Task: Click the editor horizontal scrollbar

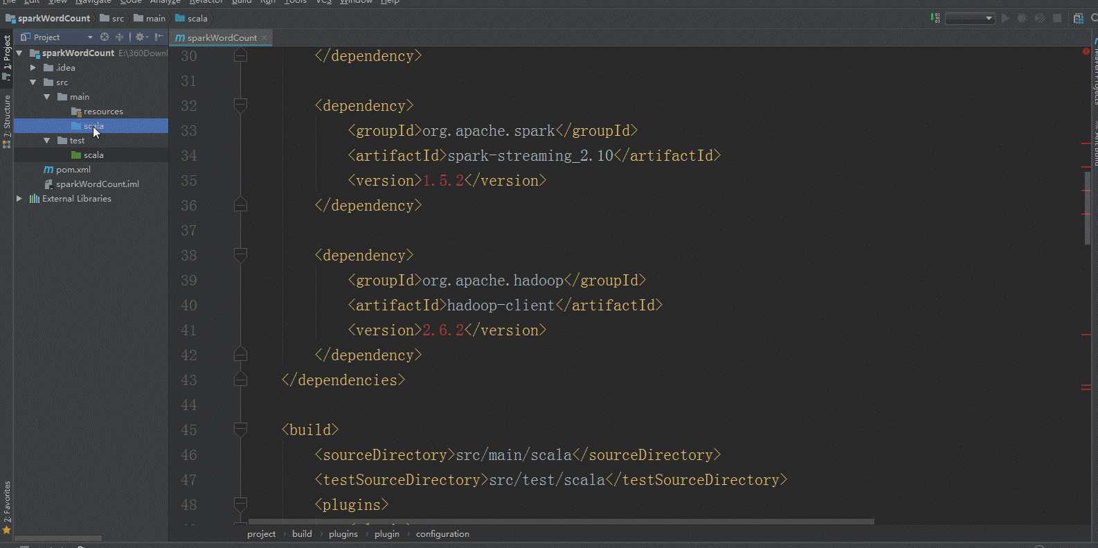Action: [x=561, y=522]
